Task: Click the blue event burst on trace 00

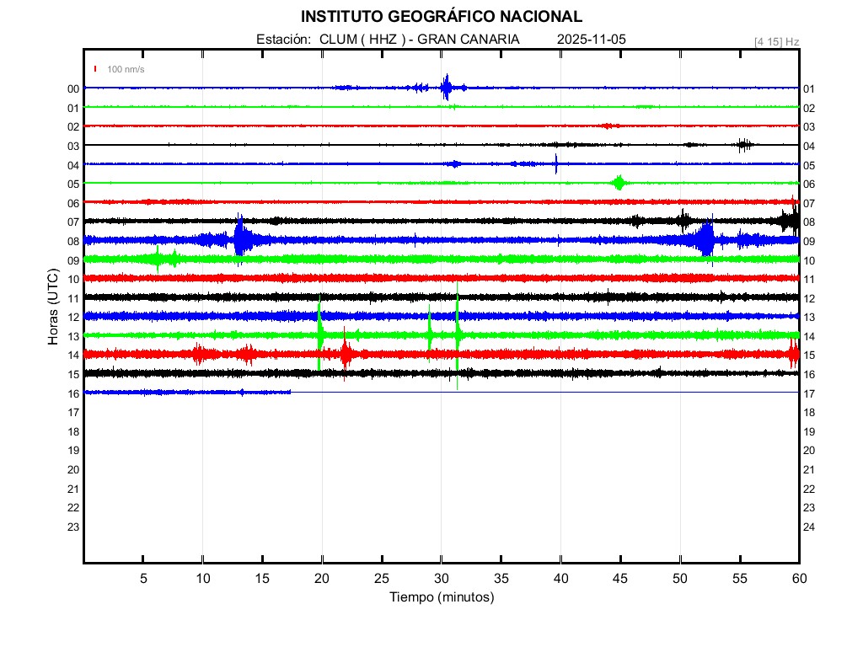Action: point(447,88)
